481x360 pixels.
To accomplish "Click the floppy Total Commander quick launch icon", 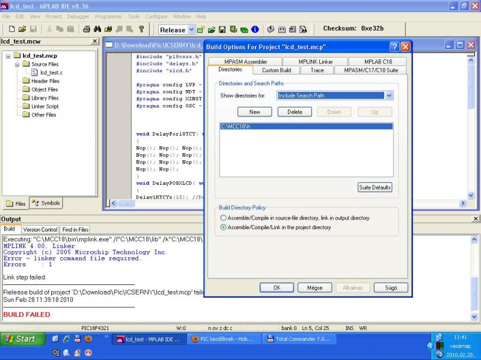I will click(x=78, y=338).
